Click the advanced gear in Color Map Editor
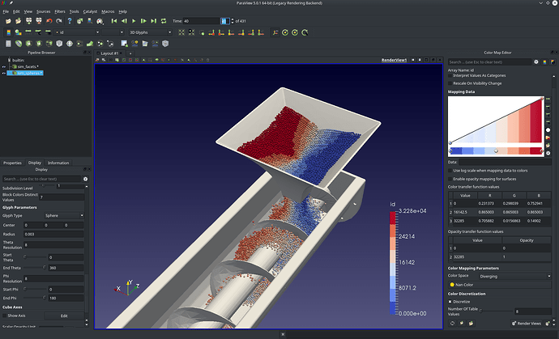The height and width of the screenshot is (339, 559). 536,61
